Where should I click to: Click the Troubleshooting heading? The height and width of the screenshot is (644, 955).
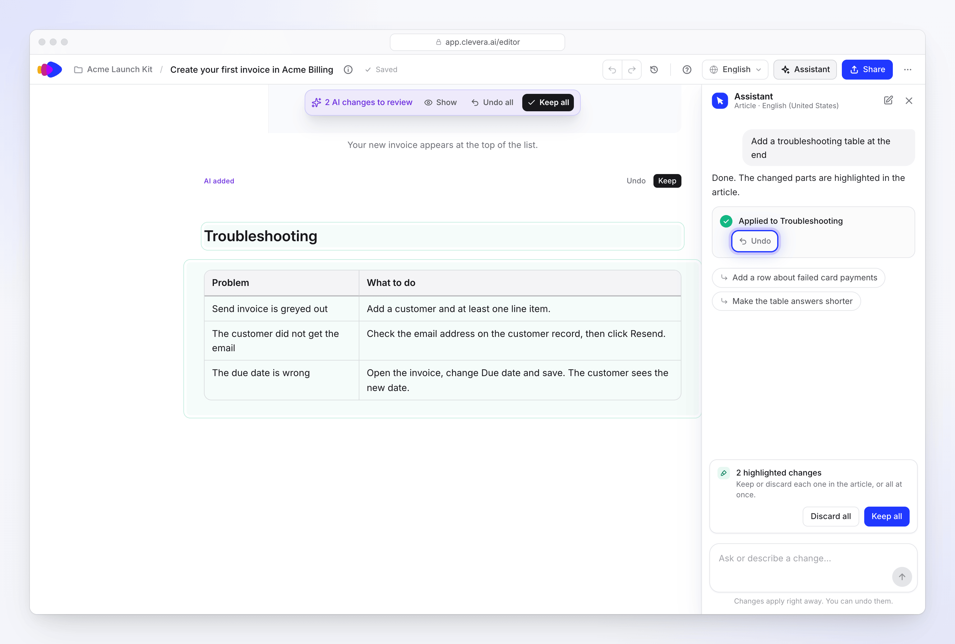pyautogui.click(x=261, y=236)
